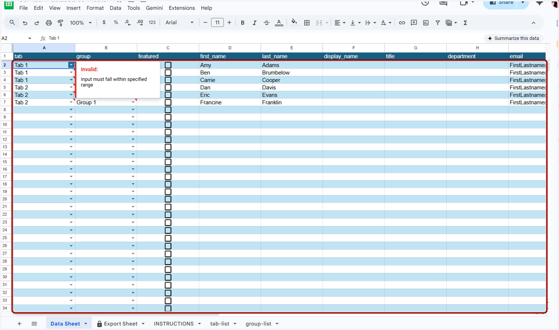This screenshot has width=559, height=330.
Task: Check the featured box for Amy Adams
Action: pos(168,65)
